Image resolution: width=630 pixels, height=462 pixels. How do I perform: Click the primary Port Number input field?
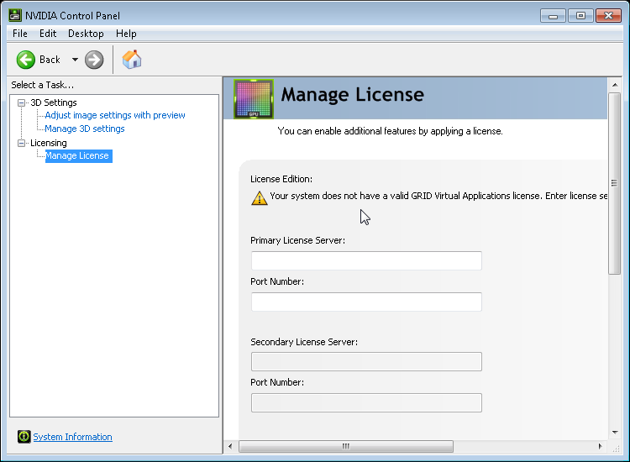pyautogui.click(x=366, y=302)
